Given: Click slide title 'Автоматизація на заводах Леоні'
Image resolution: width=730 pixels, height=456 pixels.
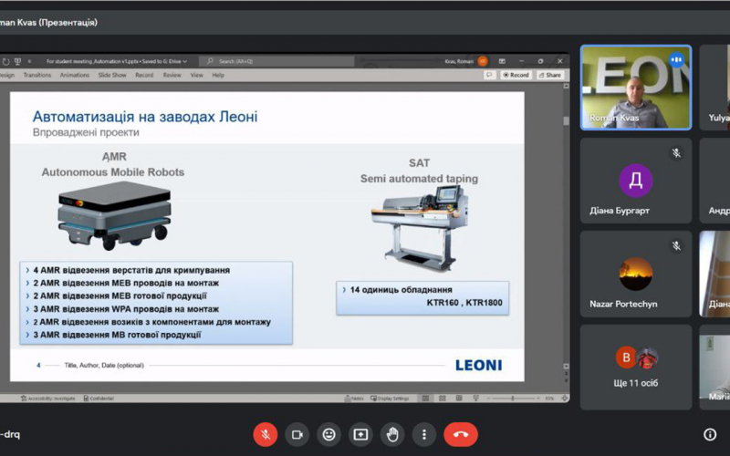Looking at the screenshot, I should pos(145,117).
